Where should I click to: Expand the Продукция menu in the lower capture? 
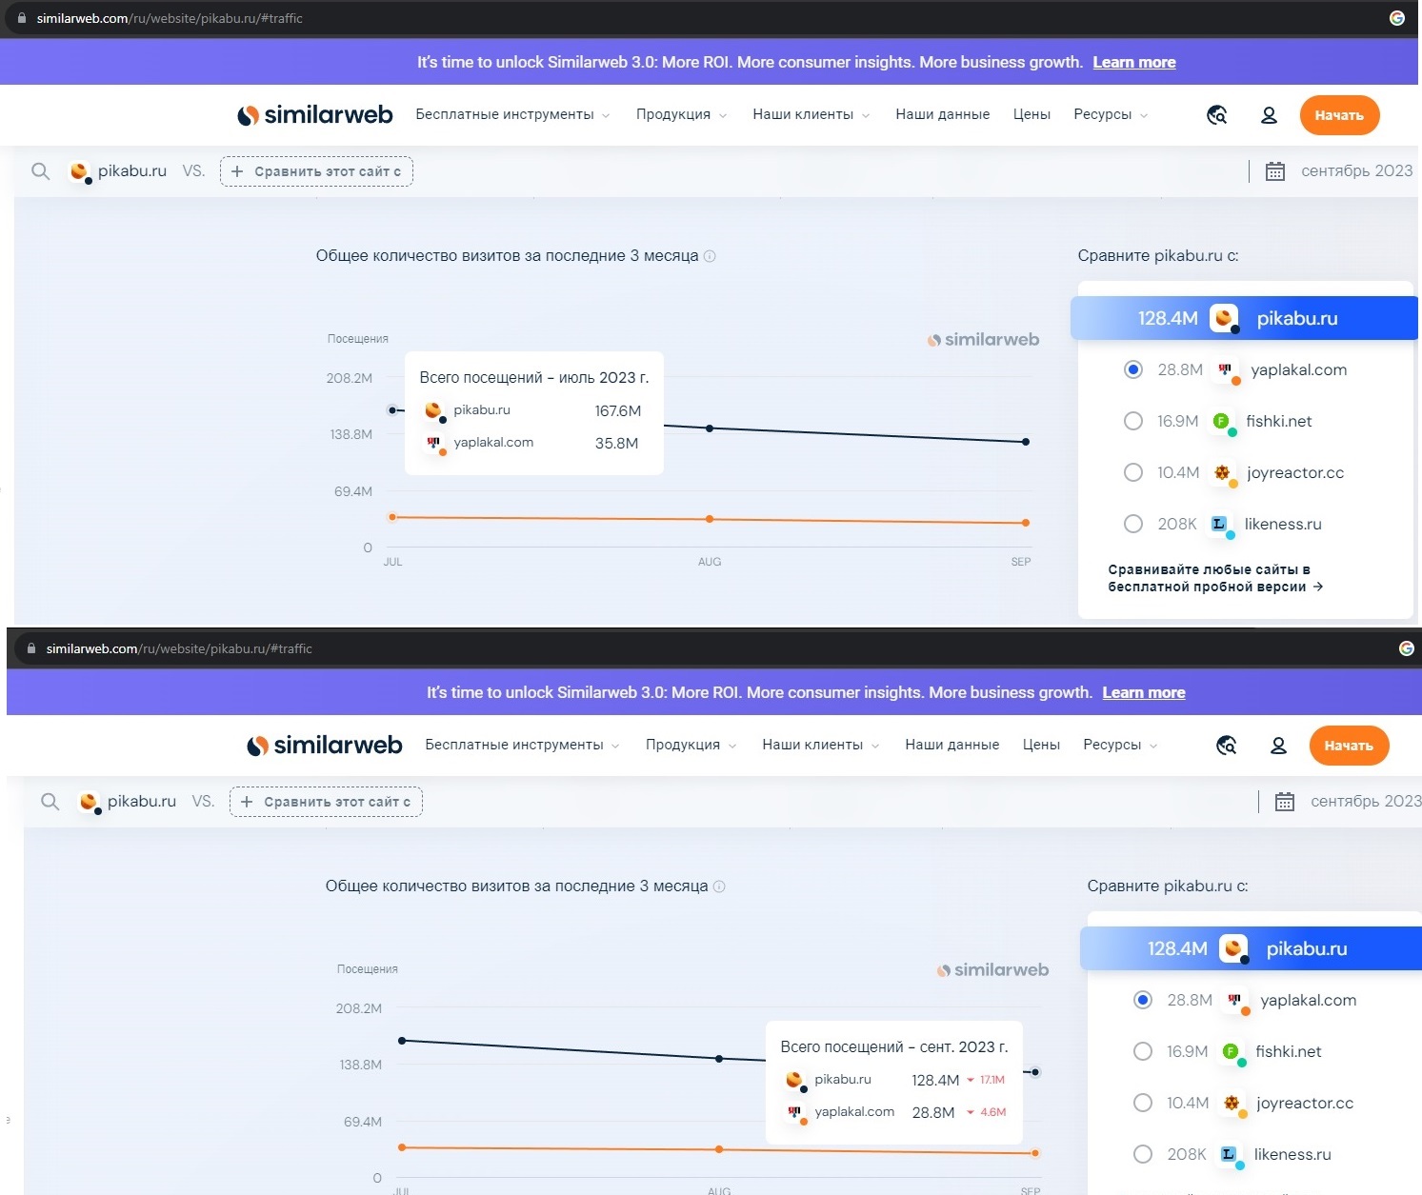[691, 745]
